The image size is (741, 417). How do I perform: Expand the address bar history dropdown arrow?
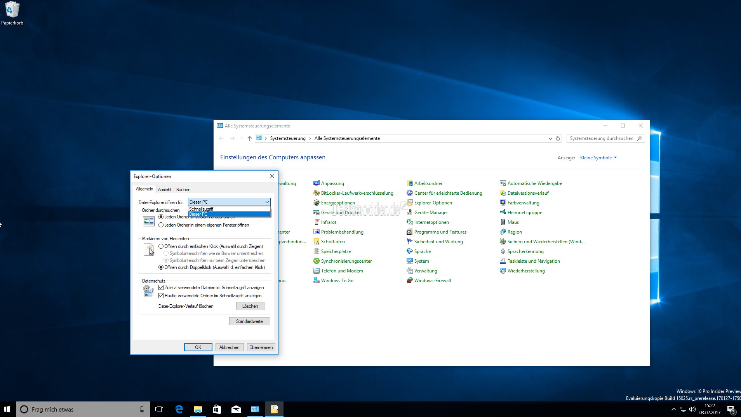[x=550, y=138]
